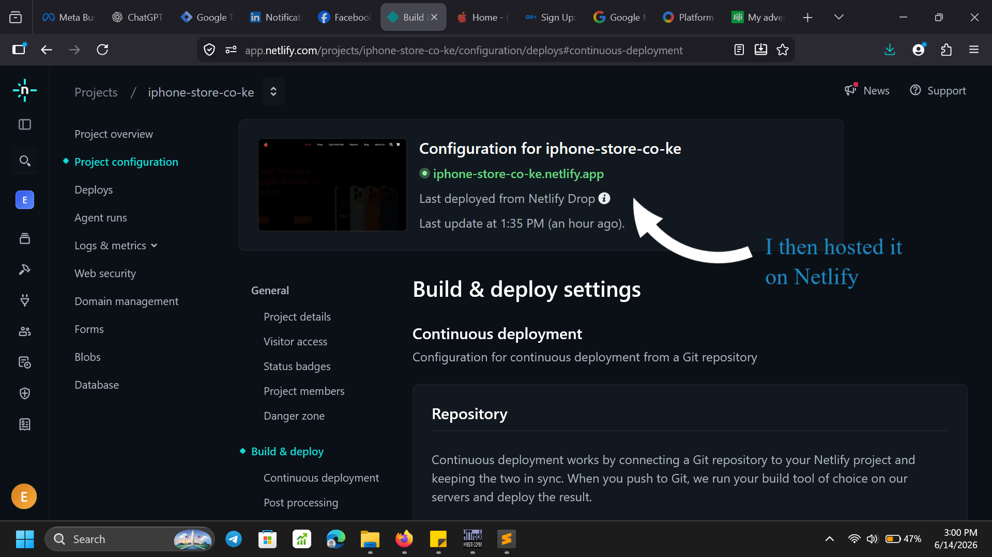Open Project overview in sidebar
The width and height of the screenshot is (992, 557).
click(114, 134)
